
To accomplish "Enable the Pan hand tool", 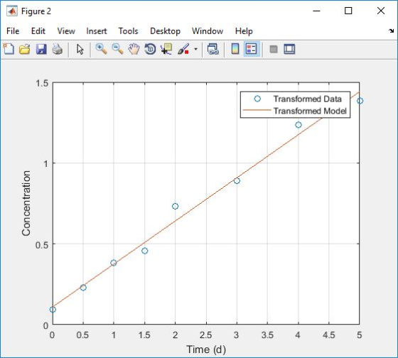I will click(x=134, y=49).
